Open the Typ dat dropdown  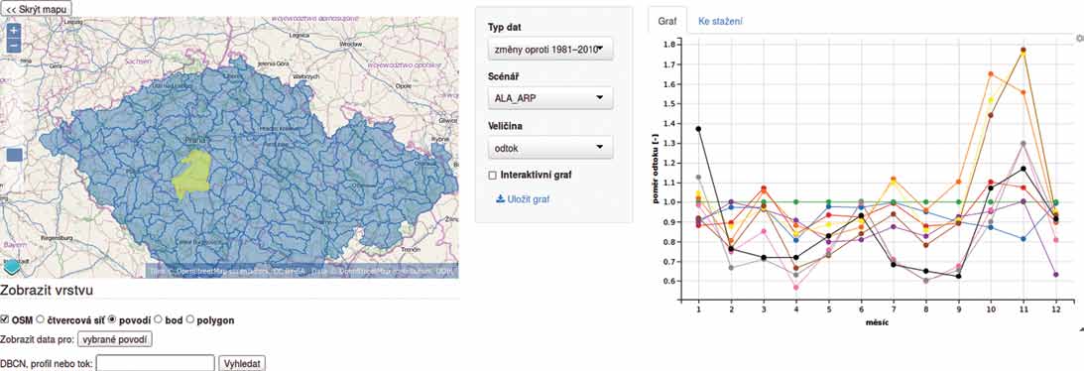coord(549,49)
